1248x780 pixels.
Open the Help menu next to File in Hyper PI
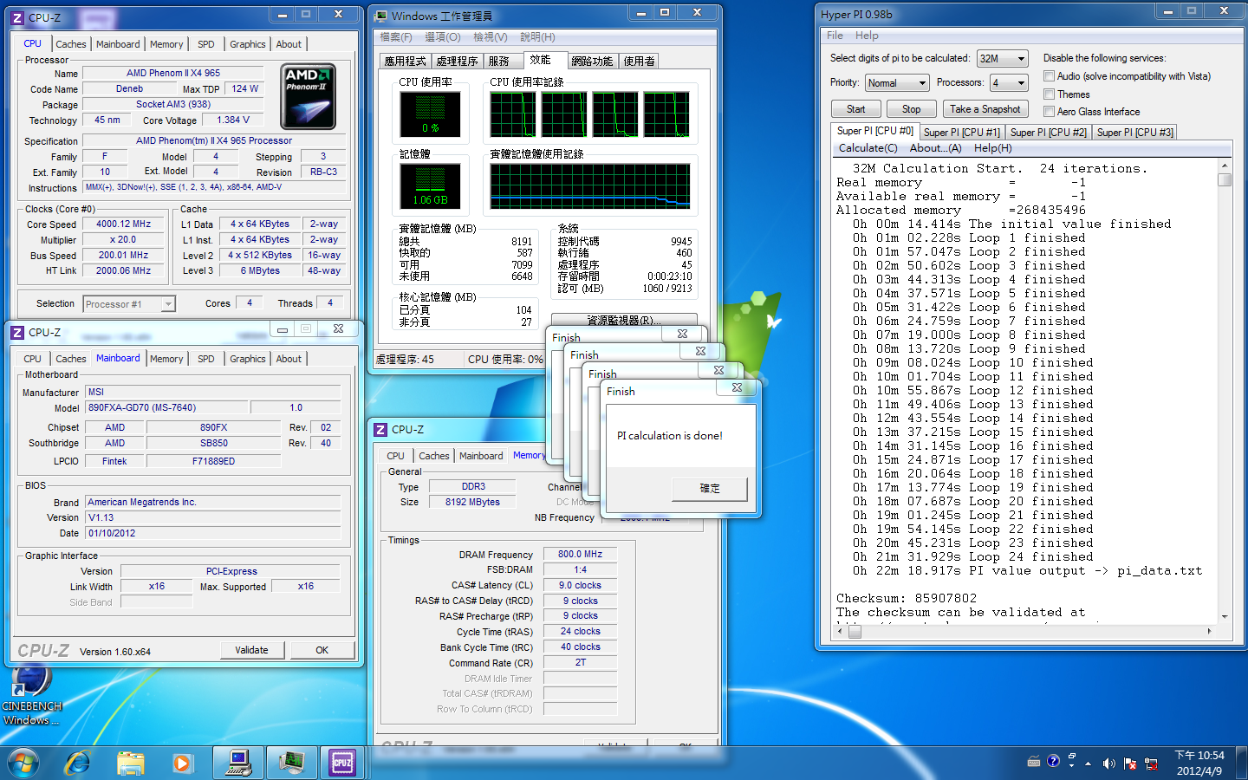(867, 36)
